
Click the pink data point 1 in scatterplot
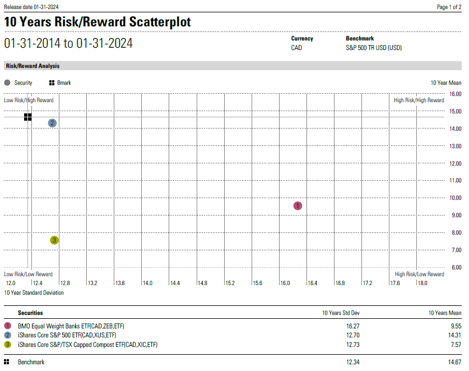click(298, 206)
